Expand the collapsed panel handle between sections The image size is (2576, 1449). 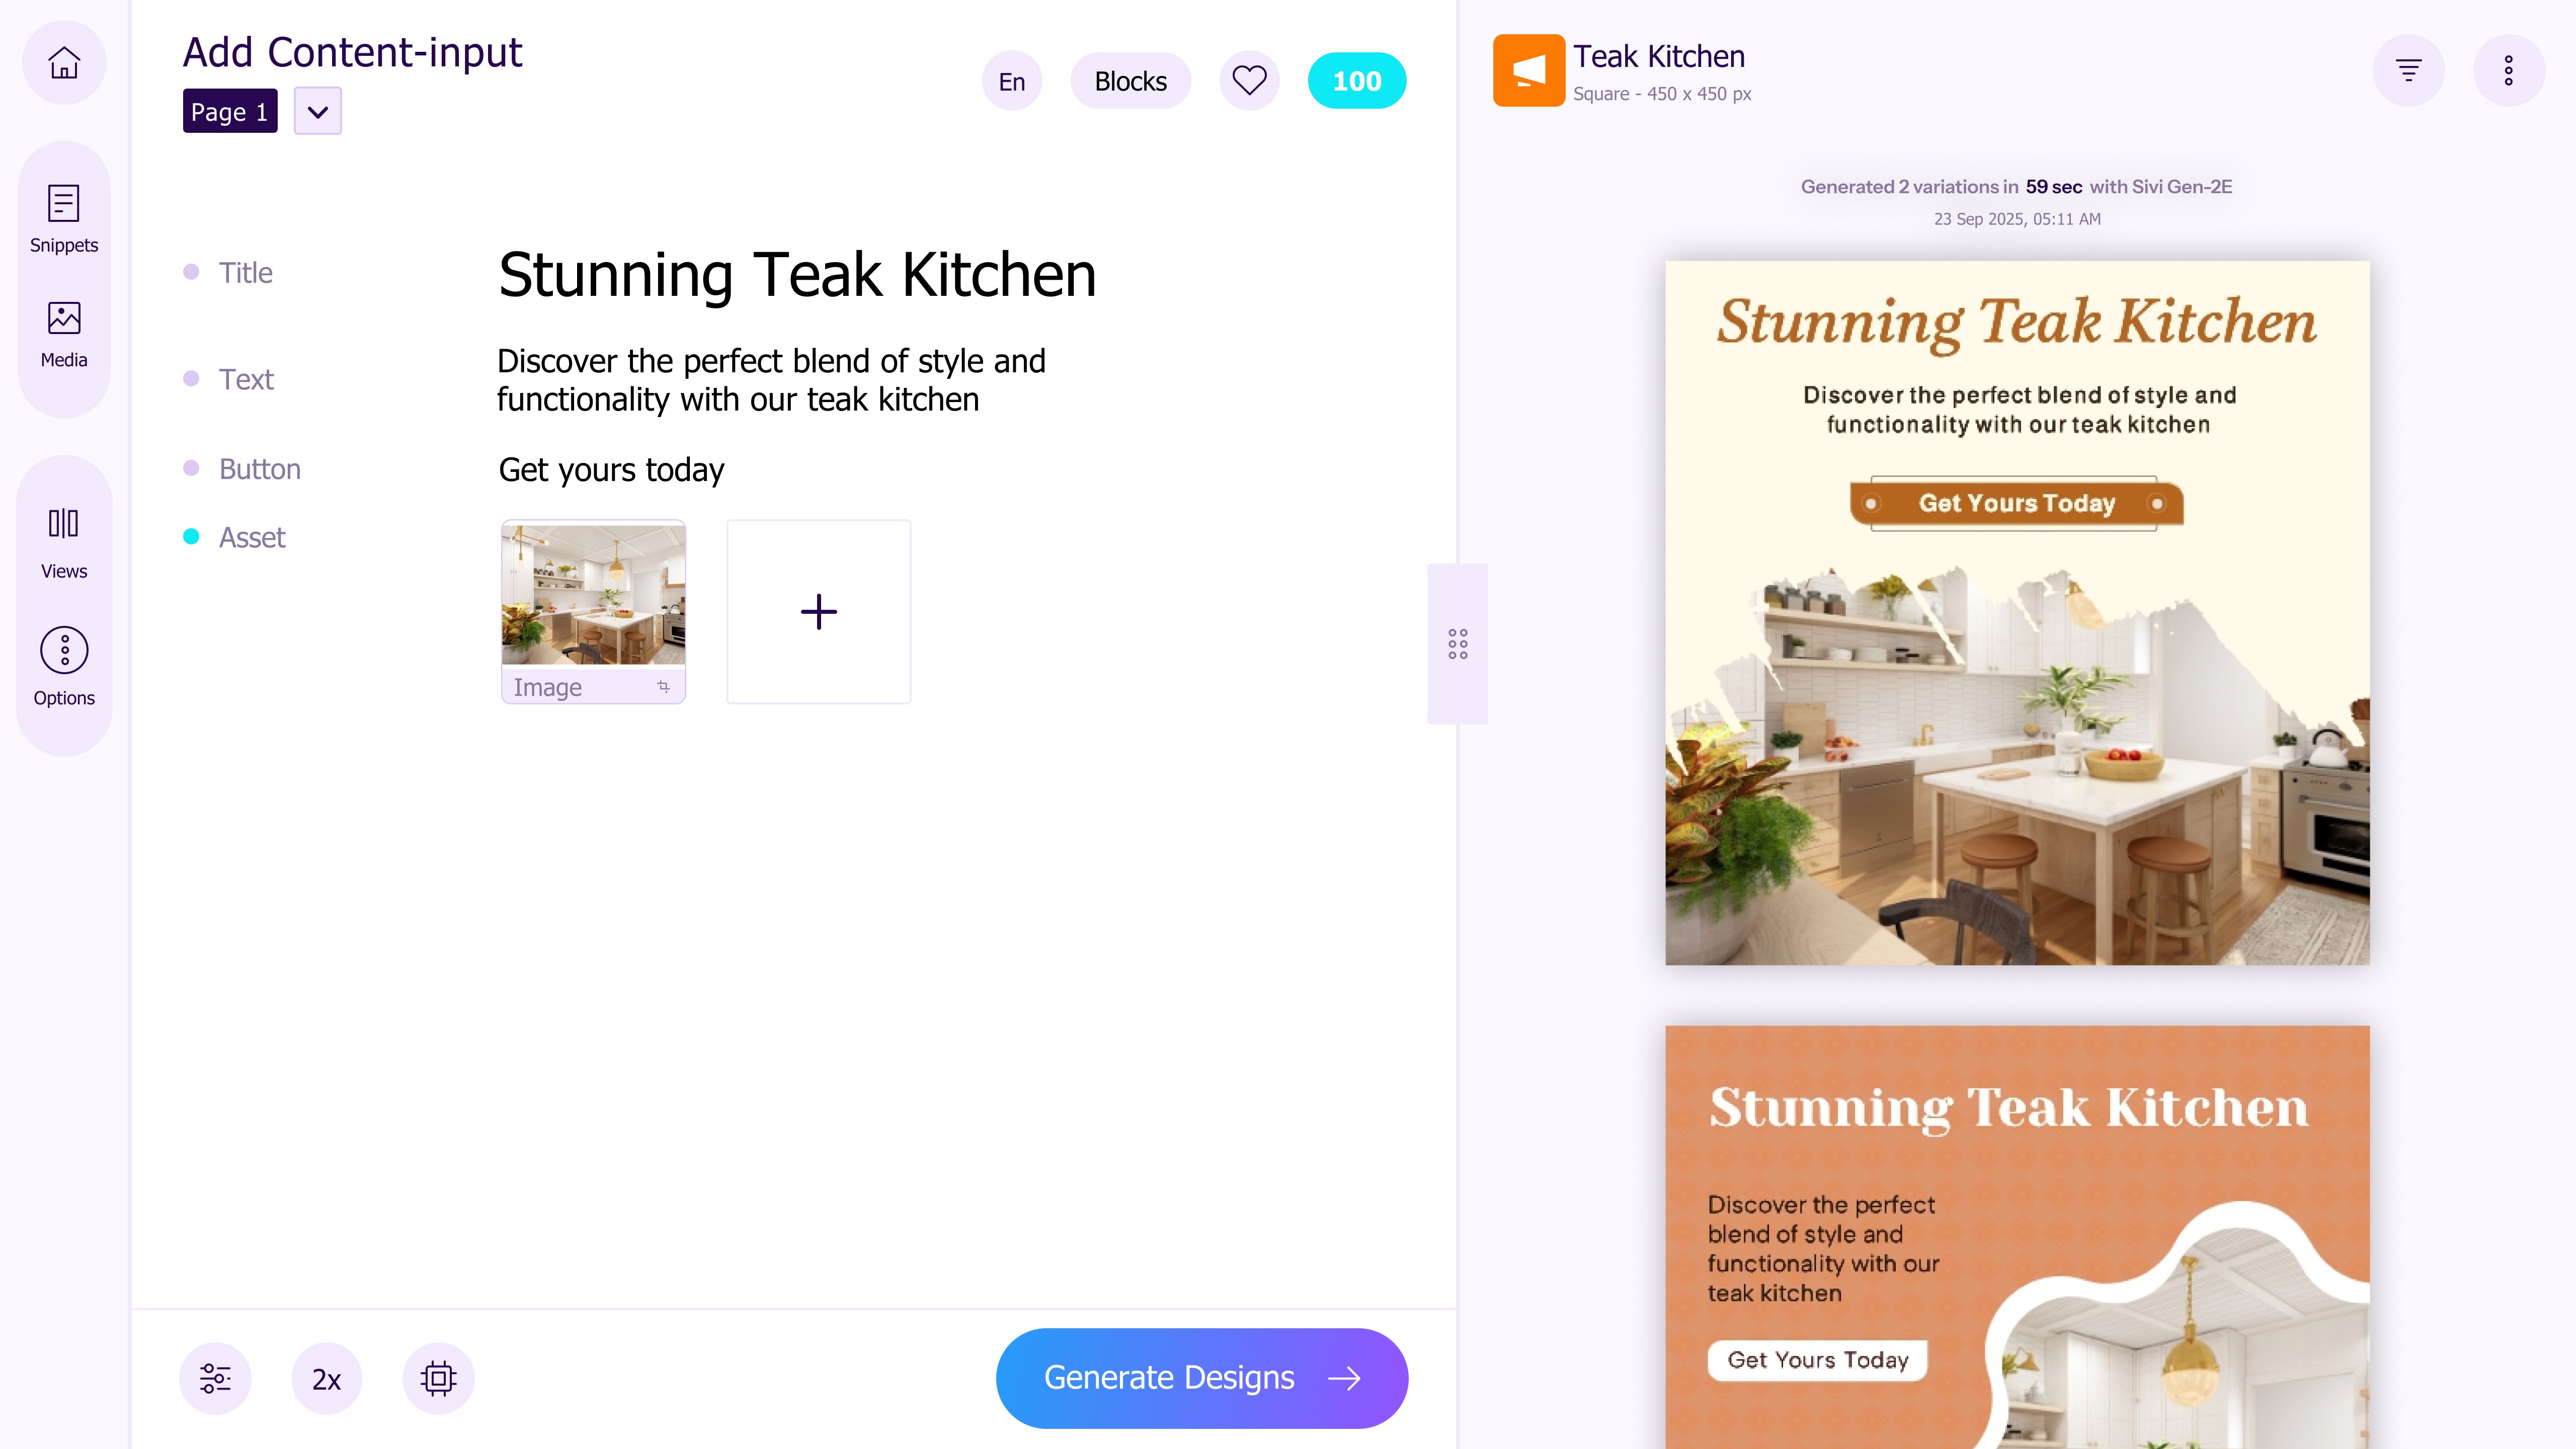(x=1457, y=644)
